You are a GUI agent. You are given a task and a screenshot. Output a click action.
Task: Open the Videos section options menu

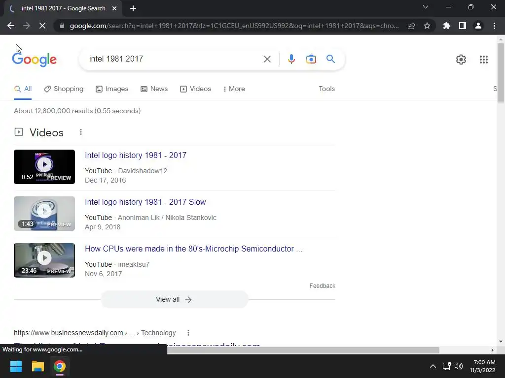[81, 132]
